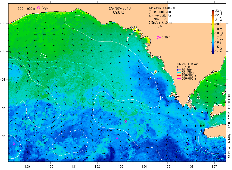Click the '0.5m/s (1kt 24h)' text
This screenshot has height=170, width=232.
160,23
